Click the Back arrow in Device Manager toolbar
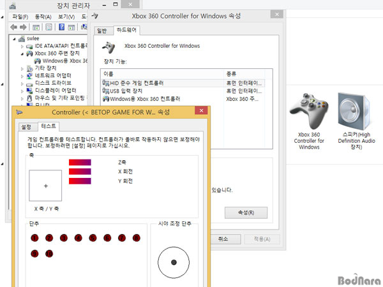This screenshot has width=383, height=287. point(13,27)
